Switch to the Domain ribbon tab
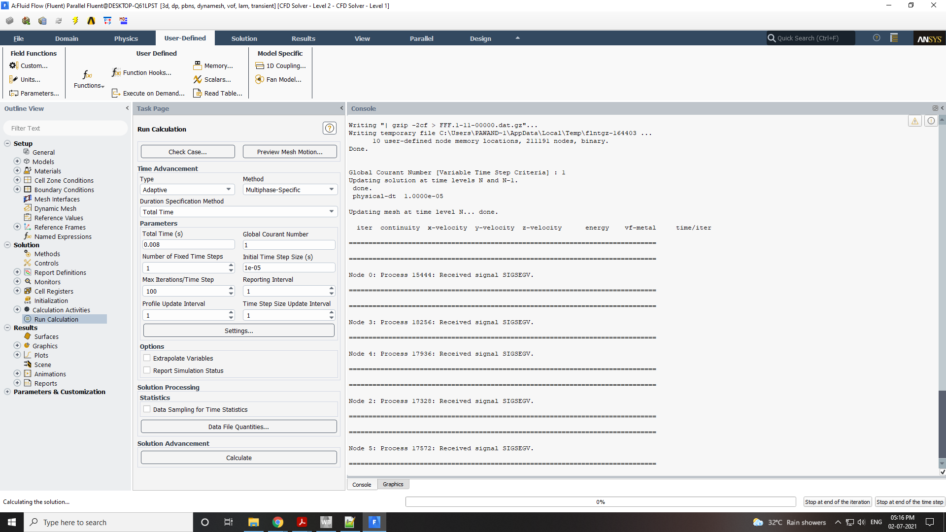 (67, 38)
